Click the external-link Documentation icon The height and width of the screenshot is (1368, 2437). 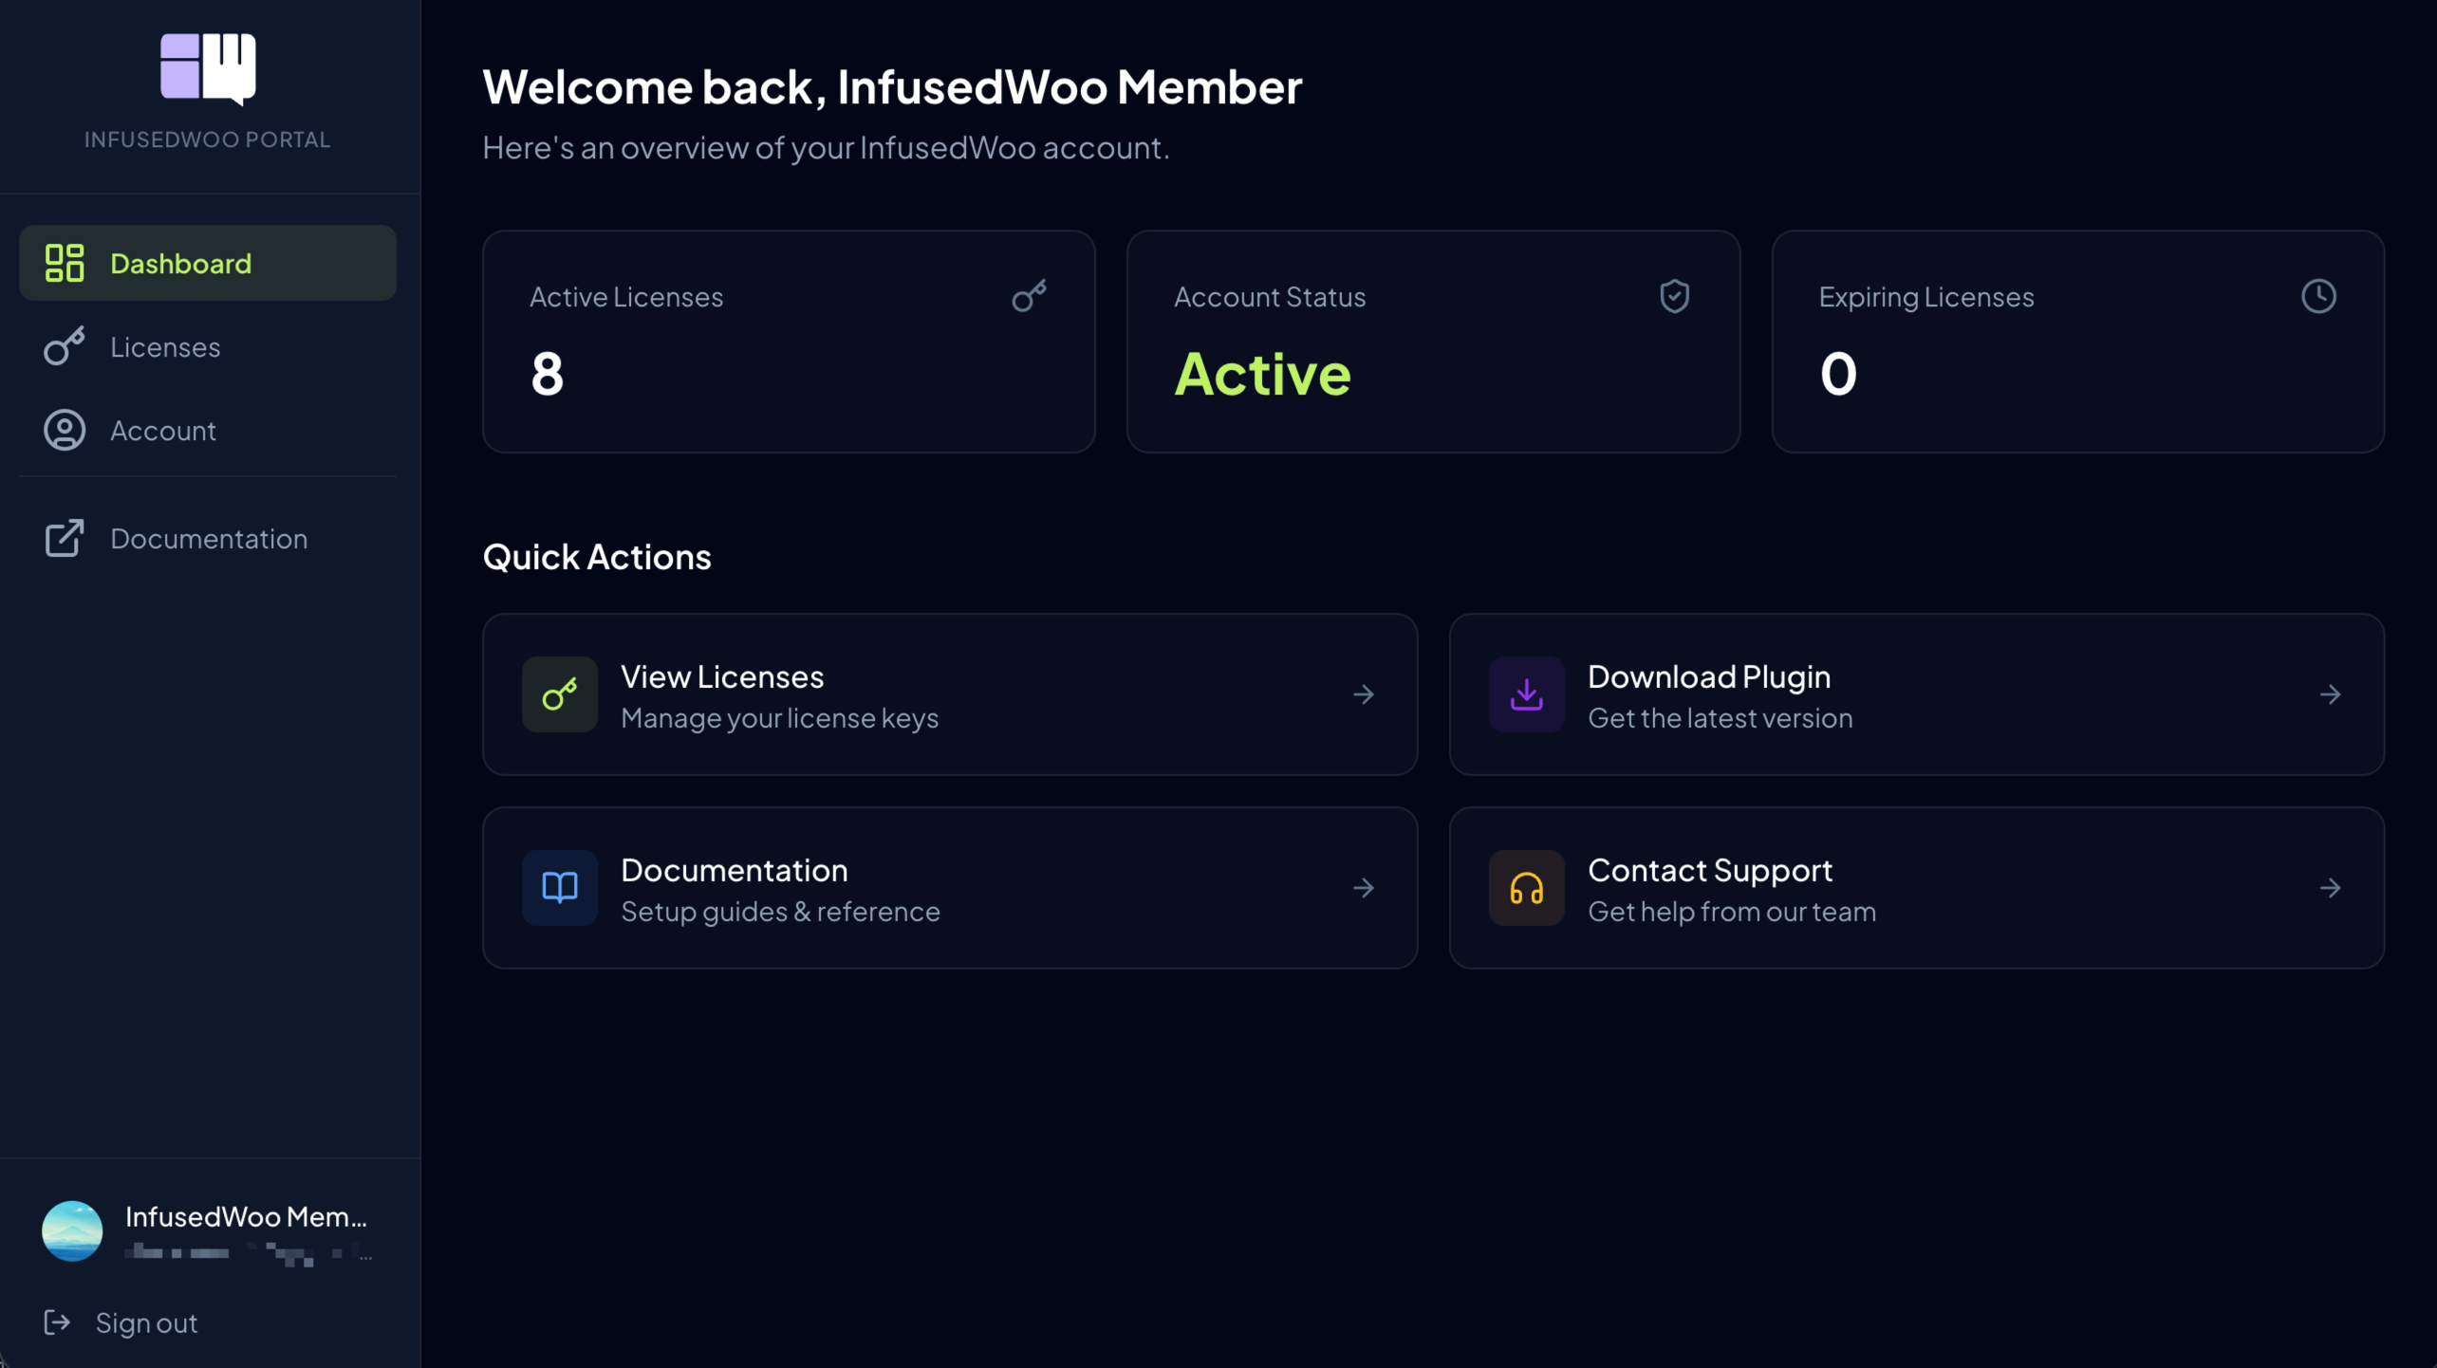tap(63, 538)
